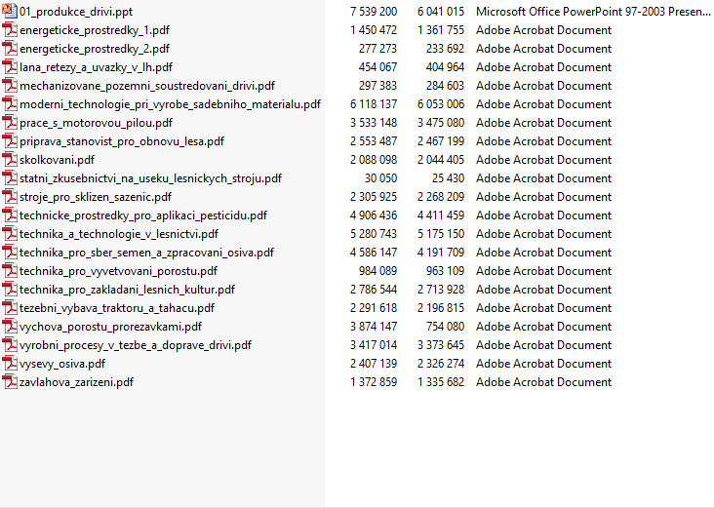
Task: Click the packed size value 1 335 682
Action: tap(441, 382)
